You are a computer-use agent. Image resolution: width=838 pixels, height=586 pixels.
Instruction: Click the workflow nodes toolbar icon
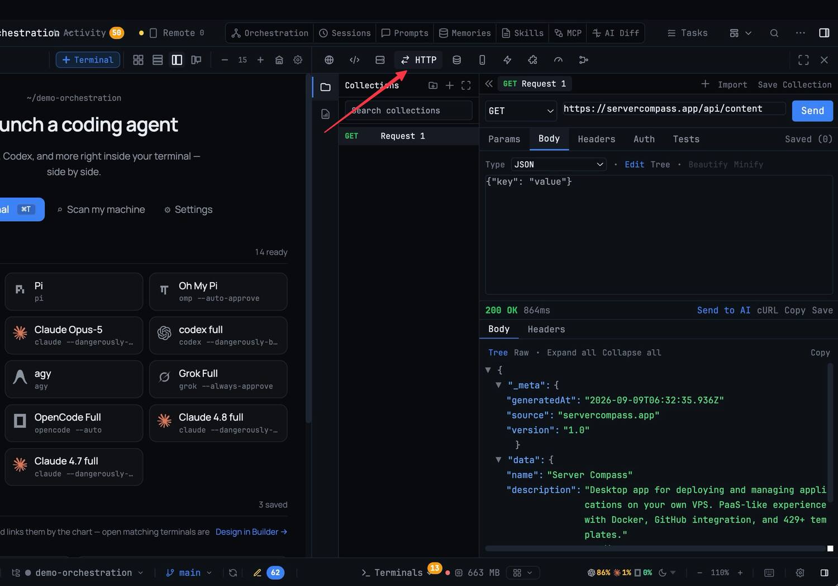click(x=584, y=60)
